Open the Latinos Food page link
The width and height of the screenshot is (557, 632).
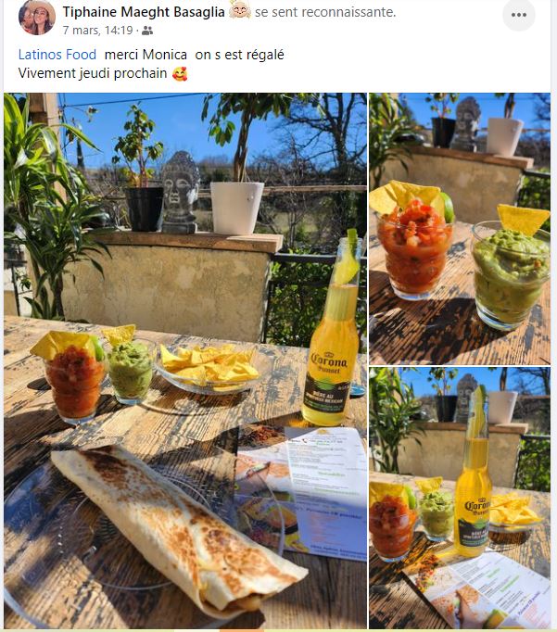tap(57, 55)
